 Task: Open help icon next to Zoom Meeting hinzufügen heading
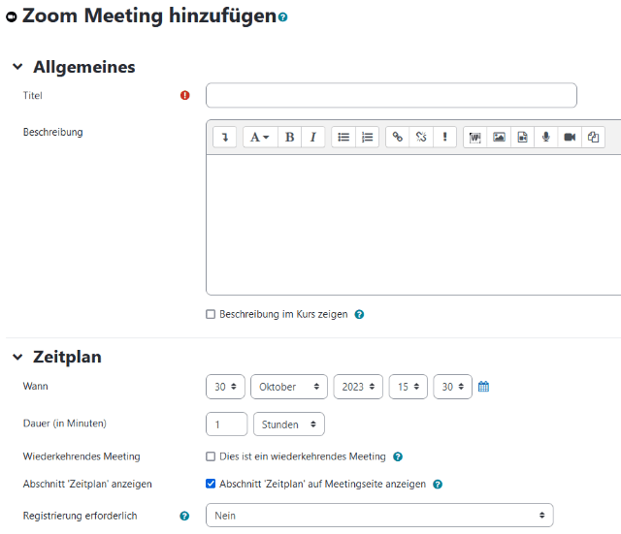click(282, 17)
